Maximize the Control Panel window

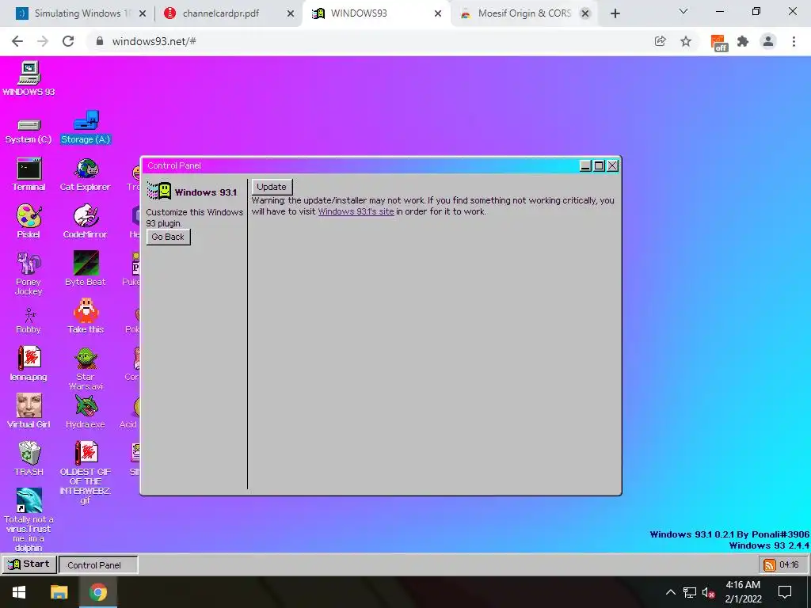[x=599, y=165]
